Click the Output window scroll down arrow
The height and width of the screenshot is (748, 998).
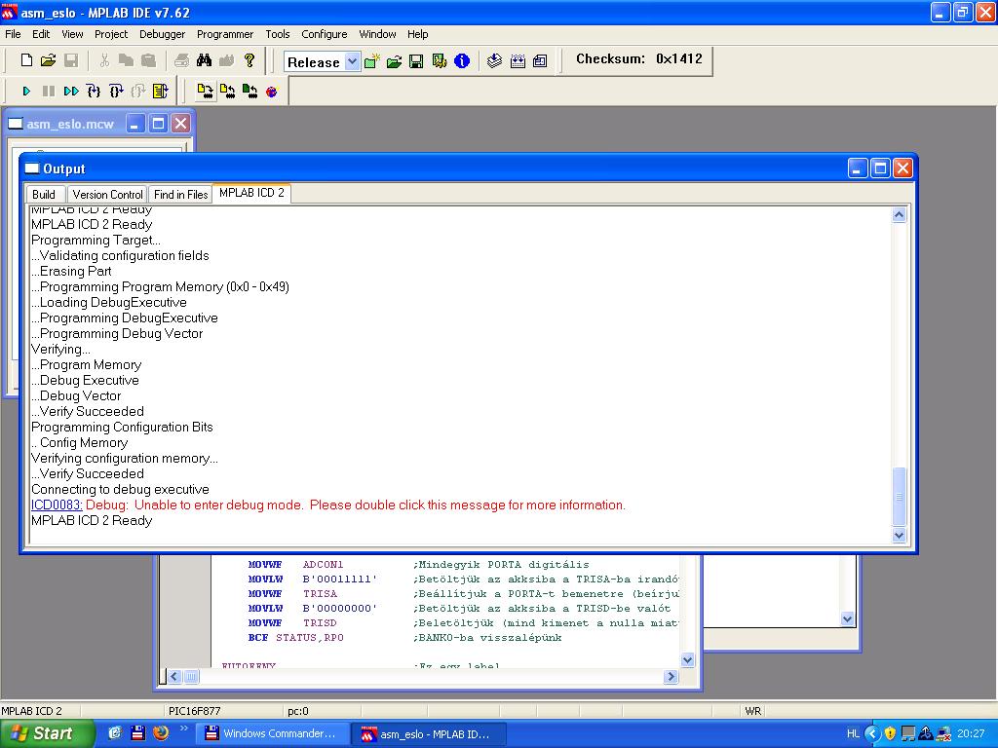[899, 536]
